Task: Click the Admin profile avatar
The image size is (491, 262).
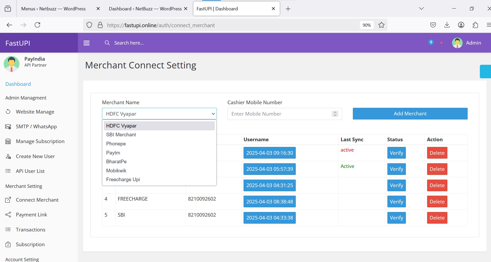Action: point(457,43)
